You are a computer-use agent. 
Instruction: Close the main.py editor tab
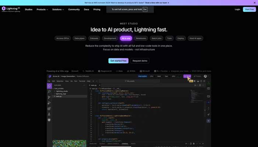pyautogui.click(x=100, y=85)
